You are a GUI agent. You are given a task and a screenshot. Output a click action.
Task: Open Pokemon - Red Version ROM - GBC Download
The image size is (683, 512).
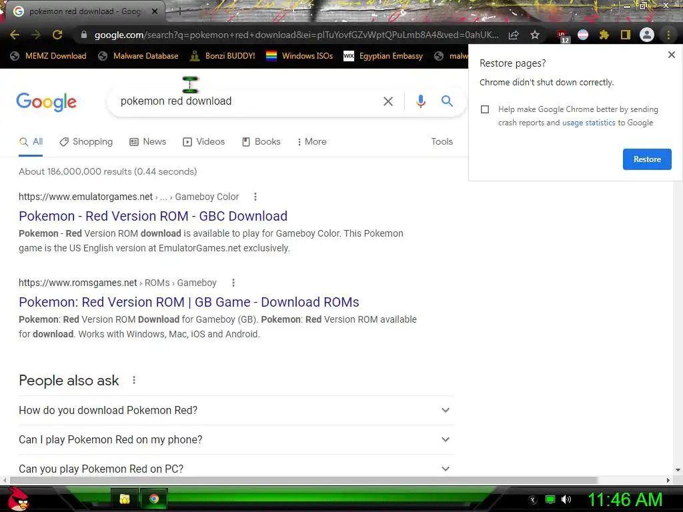click(x=153, y=216)
